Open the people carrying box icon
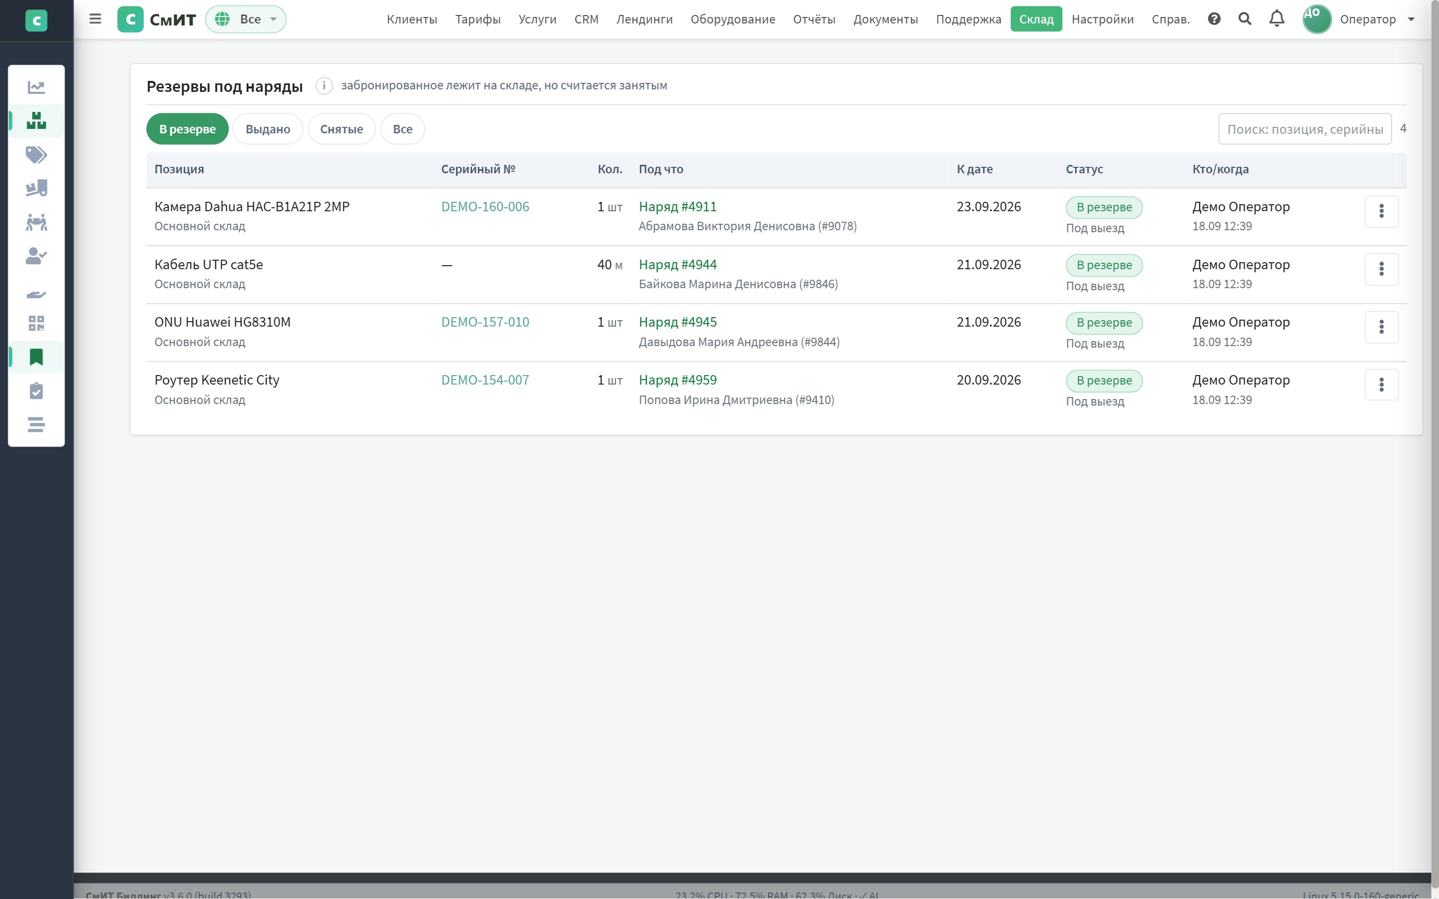Screen dimensions: 1439x899 36,222
